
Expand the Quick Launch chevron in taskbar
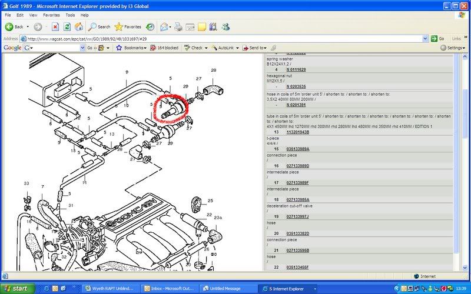click(x=74, y=288)
